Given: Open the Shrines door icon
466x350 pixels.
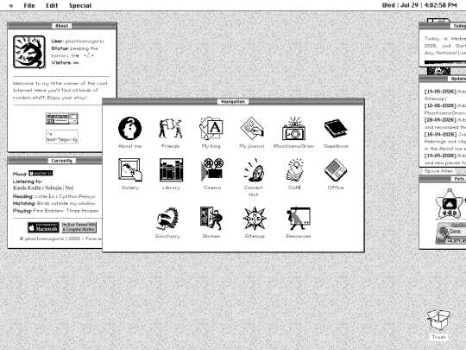Looking at the screenshot, I should (211, 219).
